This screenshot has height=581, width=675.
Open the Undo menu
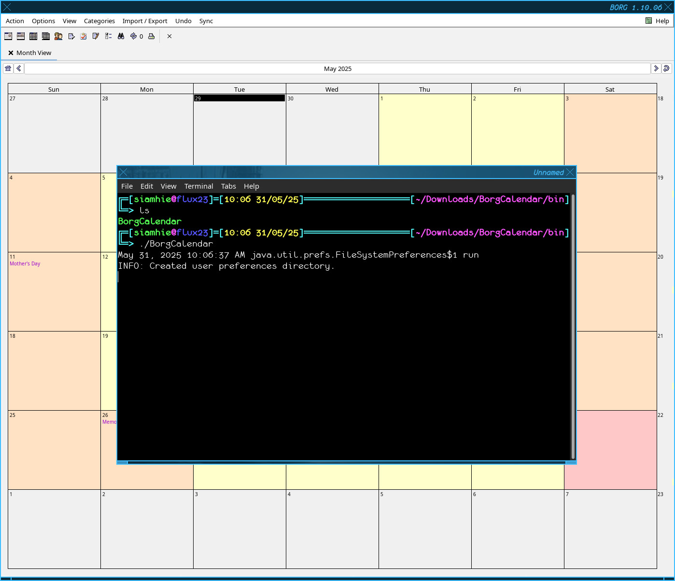click(183, 21)
